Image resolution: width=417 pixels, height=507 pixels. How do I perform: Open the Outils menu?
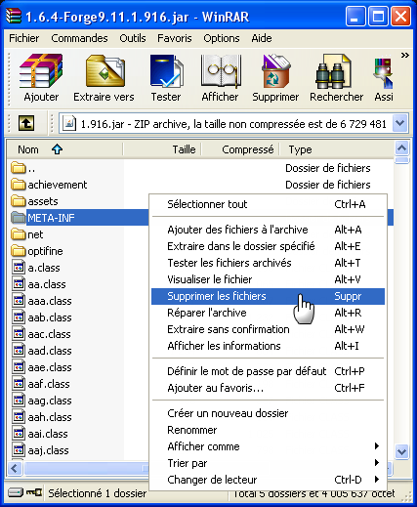click(x=133, y=38)
